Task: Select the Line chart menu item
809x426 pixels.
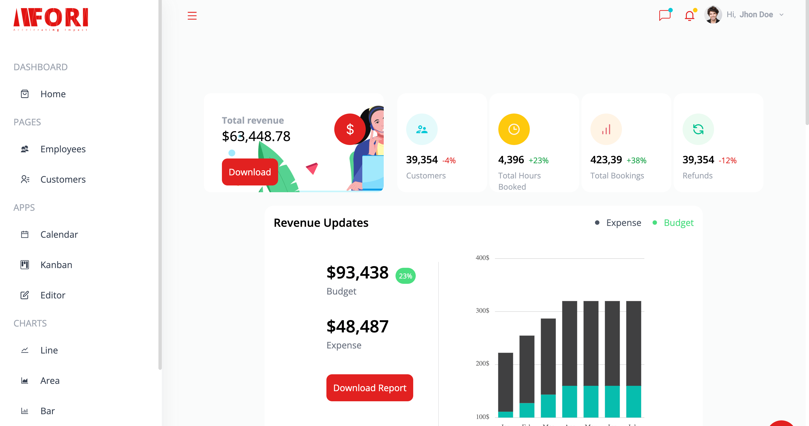Action: click(x=49, y=350)
